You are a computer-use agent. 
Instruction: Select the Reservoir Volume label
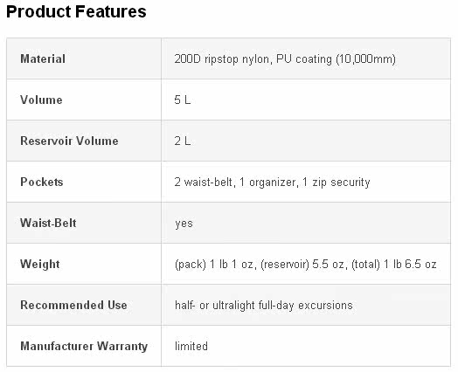click(x=70, y=141)
